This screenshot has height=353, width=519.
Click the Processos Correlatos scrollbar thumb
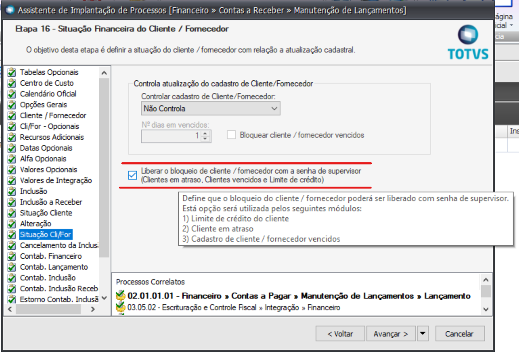pyautogui.click(x=486, y=292)
